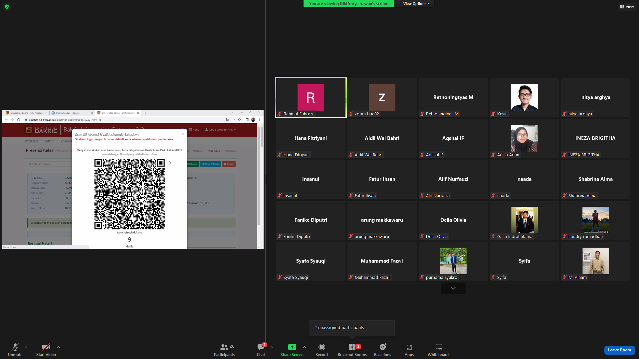
Task: Click the attendance QR code image
Action: coord(129,194)
